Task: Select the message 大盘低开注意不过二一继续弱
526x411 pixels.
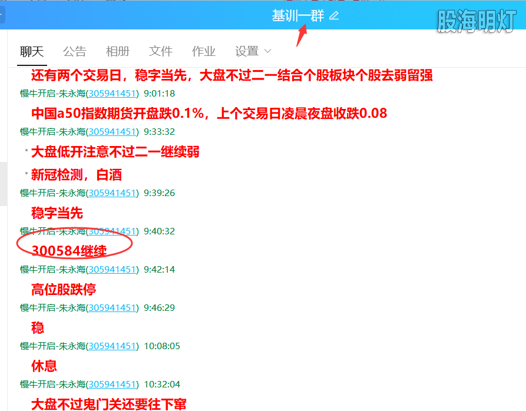Action: tap(115, 152)
